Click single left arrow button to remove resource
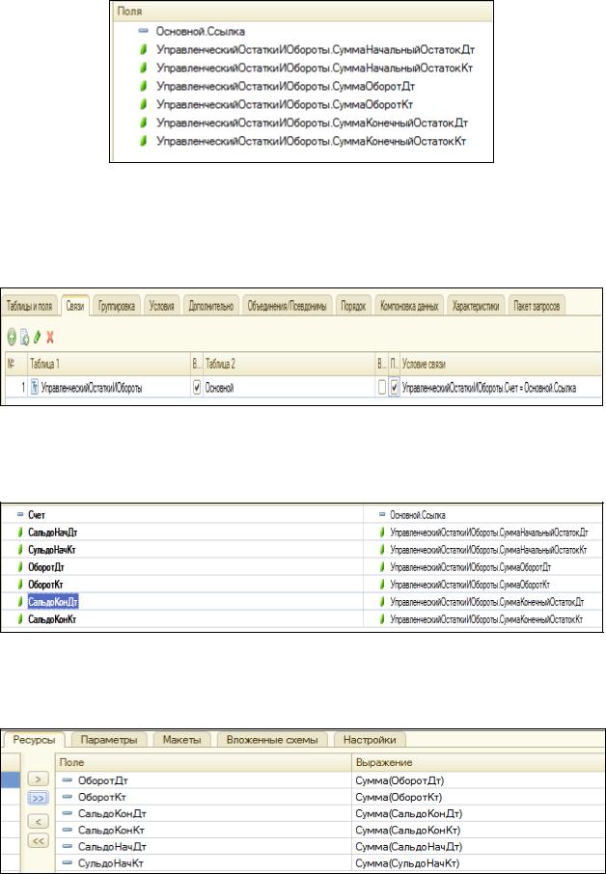Image resolution: width=606 pixels, height=874 pixels. coord(38,821)
